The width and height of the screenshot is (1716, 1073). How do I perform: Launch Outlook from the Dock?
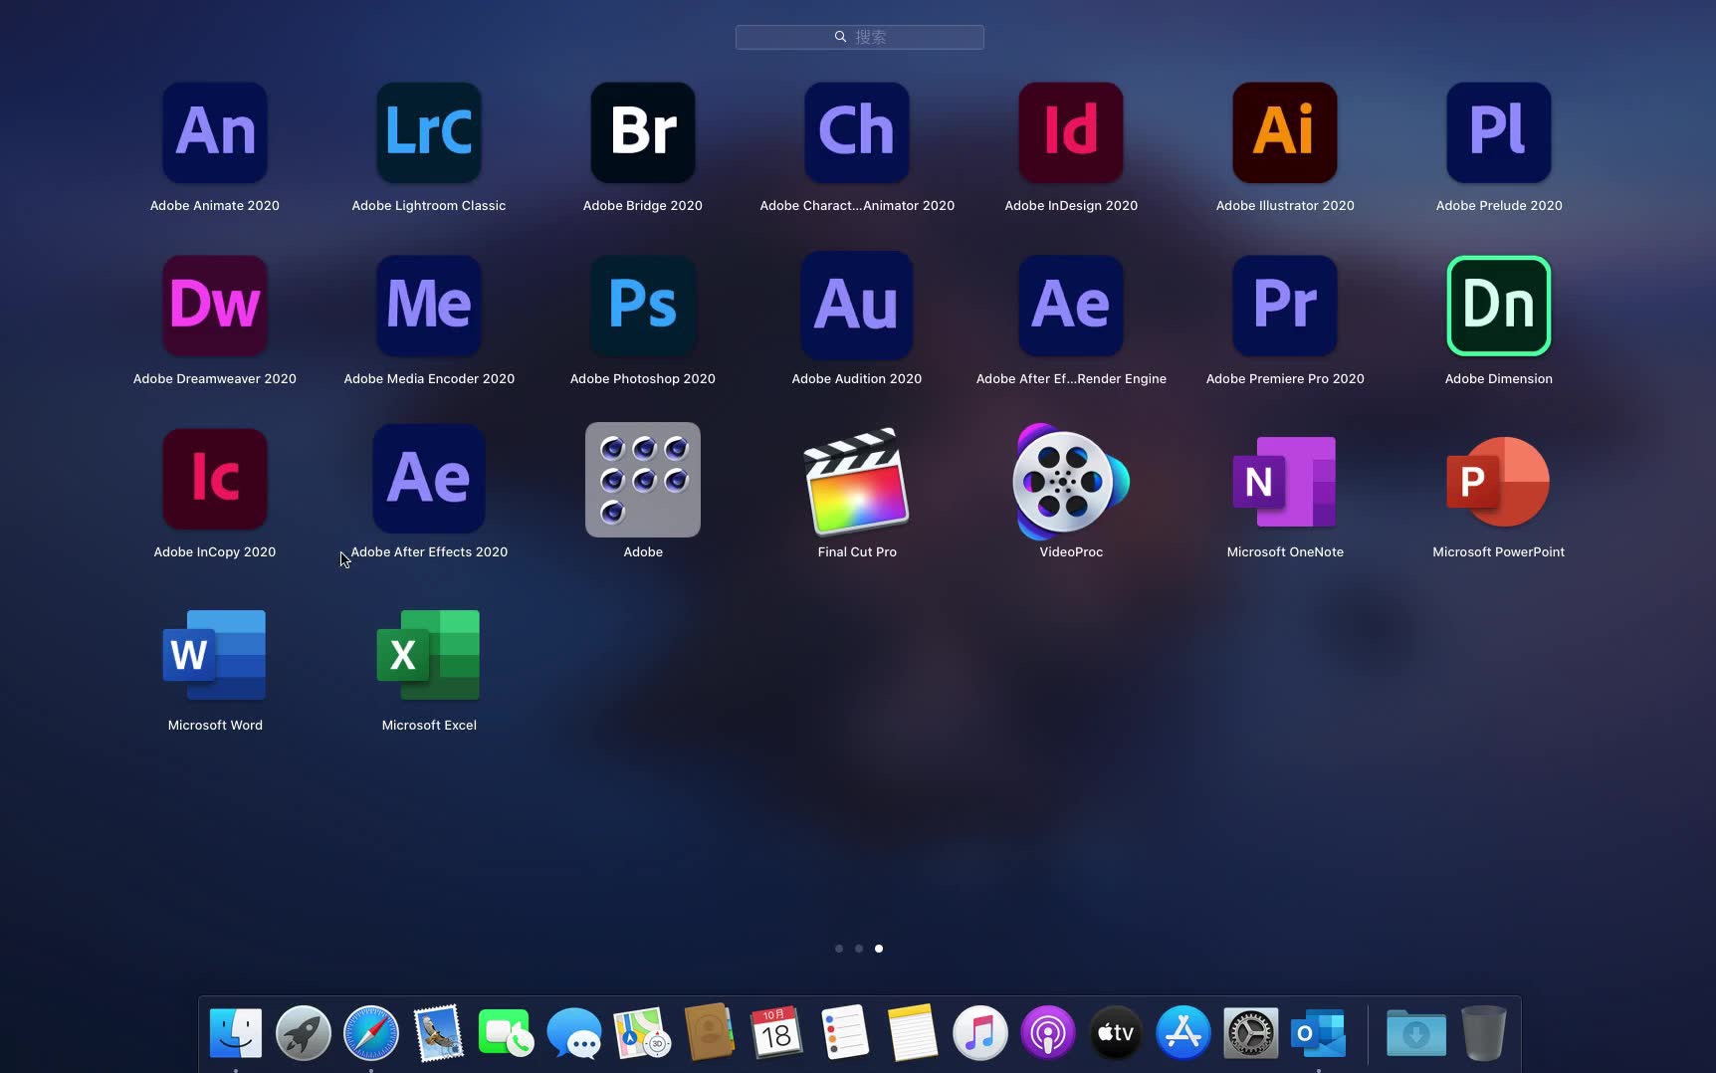[x=1319, y=1033]
